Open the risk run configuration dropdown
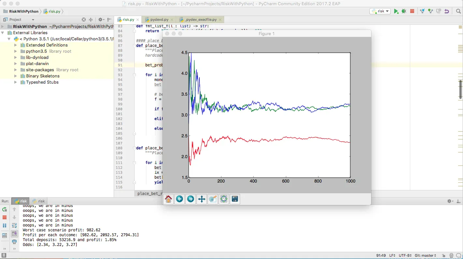 (x=380, y=11)
